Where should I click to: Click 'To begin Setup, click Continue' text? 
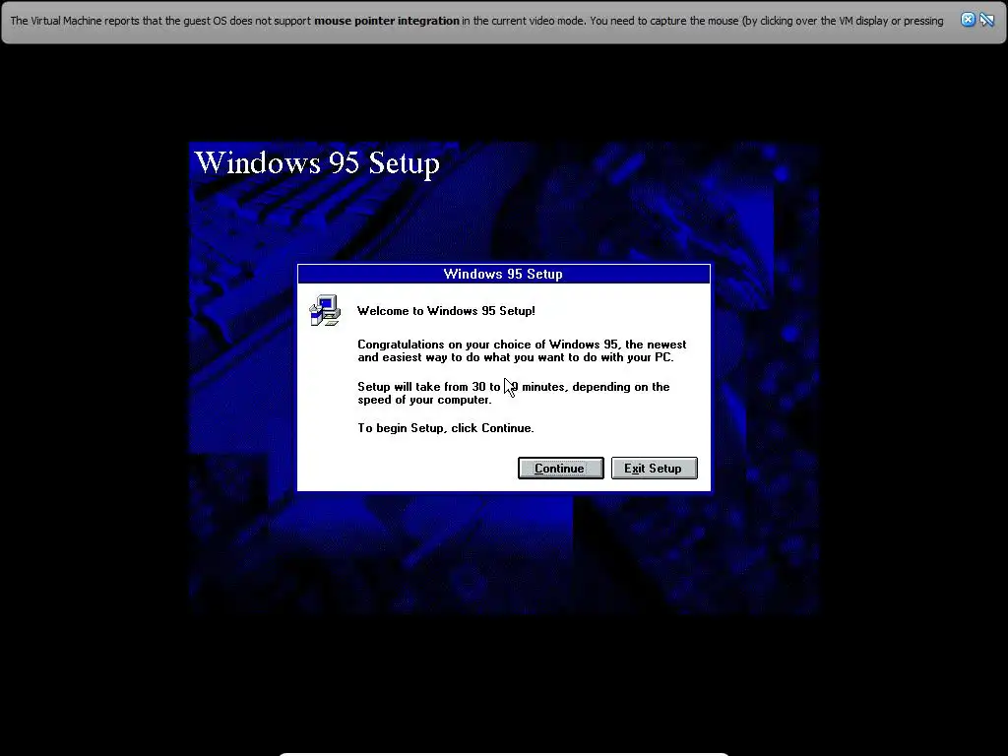446,428
